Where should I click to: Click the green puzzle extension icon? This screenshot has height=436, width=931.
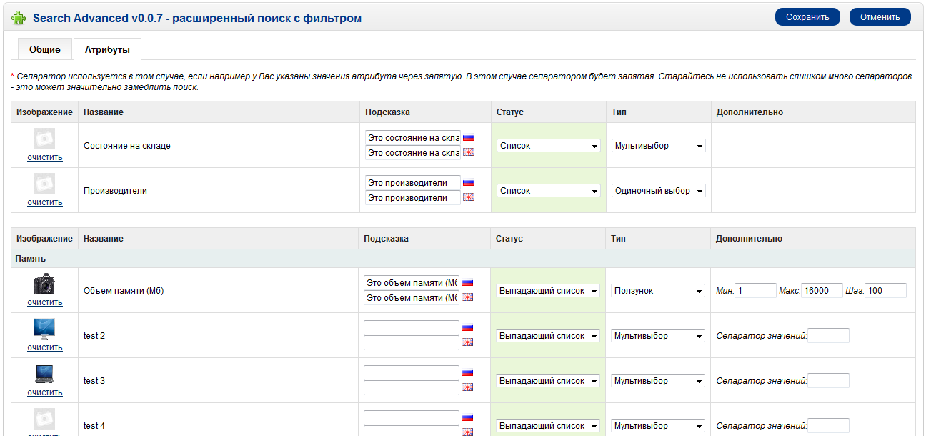click(x=19, y=18)
